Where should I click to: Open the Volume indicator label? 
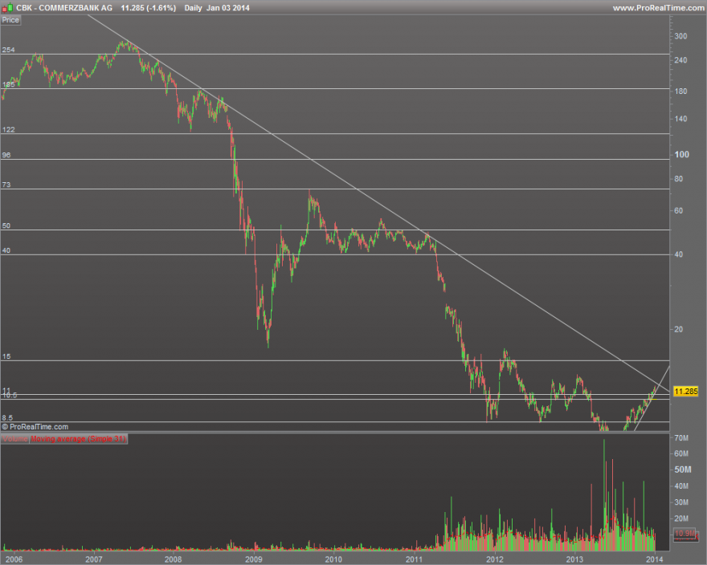tap(15, 439)
